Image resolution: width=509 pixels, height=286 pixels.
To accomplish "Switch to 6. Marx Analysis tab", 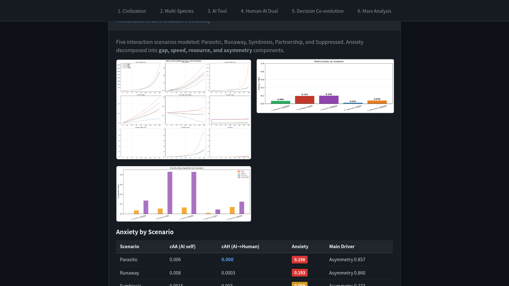I will coord(374,11).
